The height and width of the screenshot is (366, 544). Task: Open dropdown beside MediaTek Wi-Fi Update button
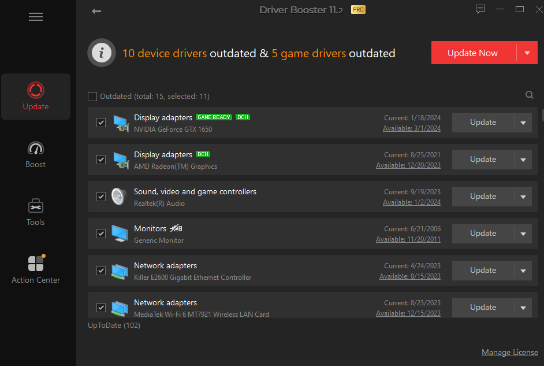point(523,308)
